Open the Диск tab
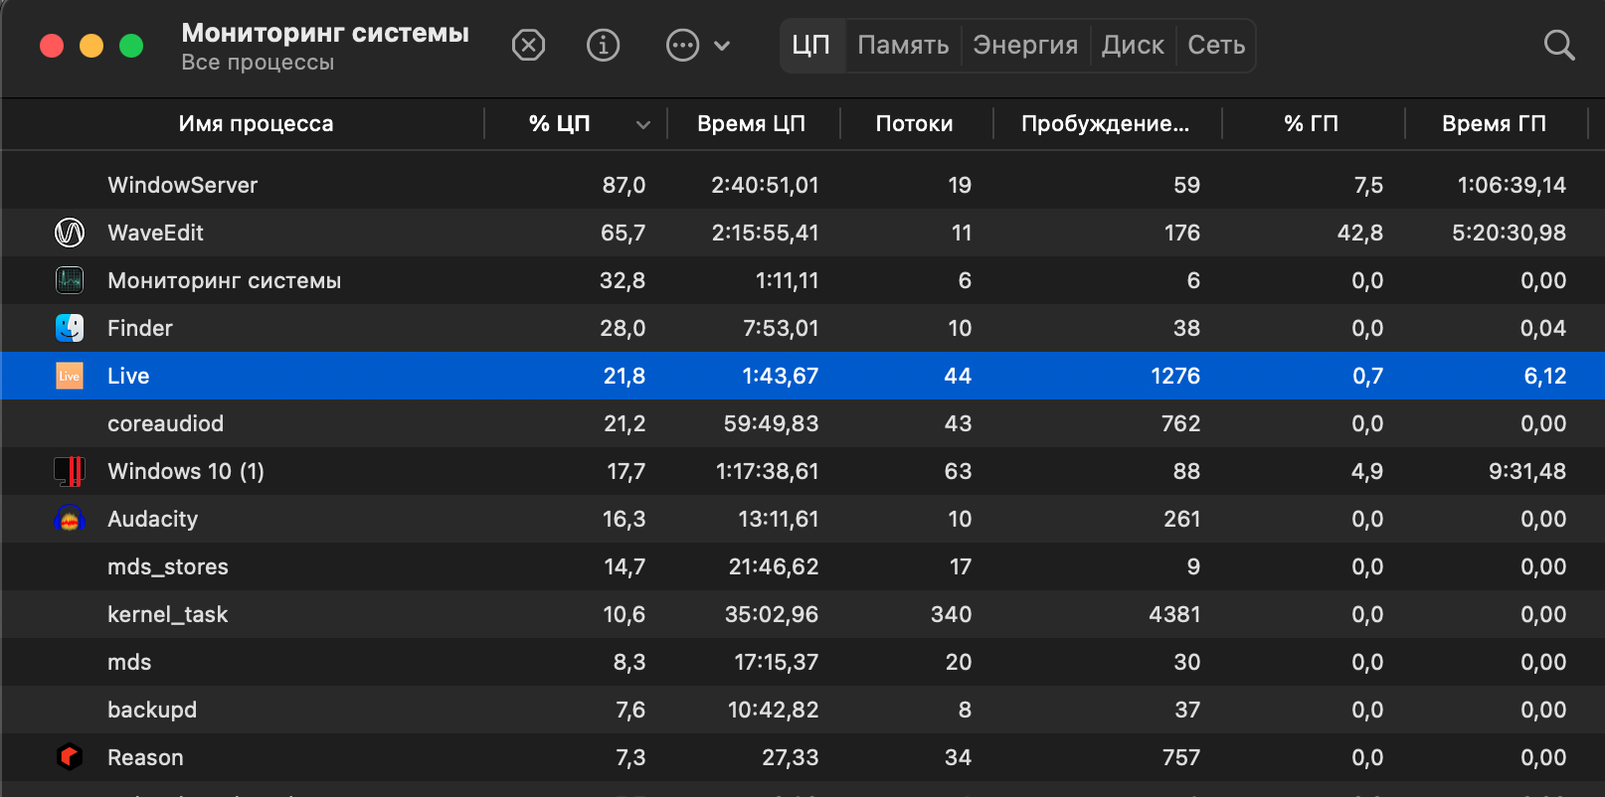The width and height of the screenshot is (1605, 797). (x=1133, y=45)
